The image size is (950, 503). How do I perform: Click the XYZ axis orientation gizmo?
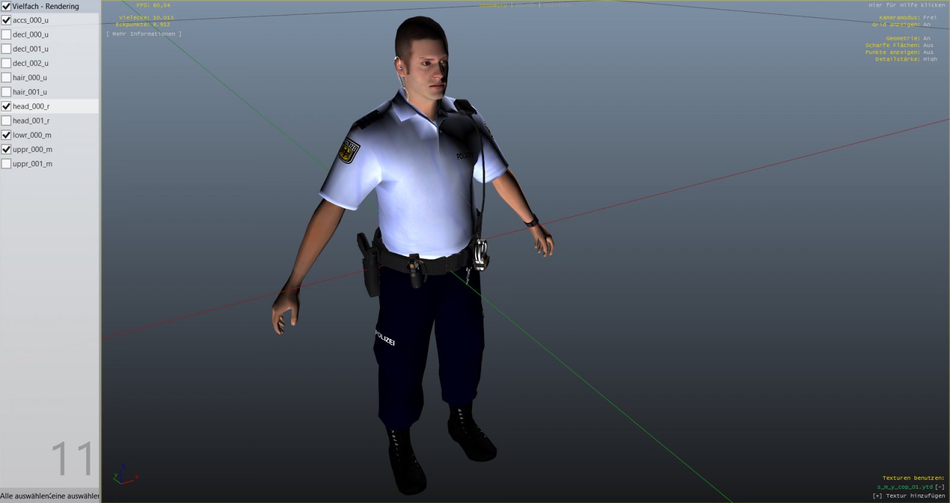pyautogui.click(x=124, y=474)
